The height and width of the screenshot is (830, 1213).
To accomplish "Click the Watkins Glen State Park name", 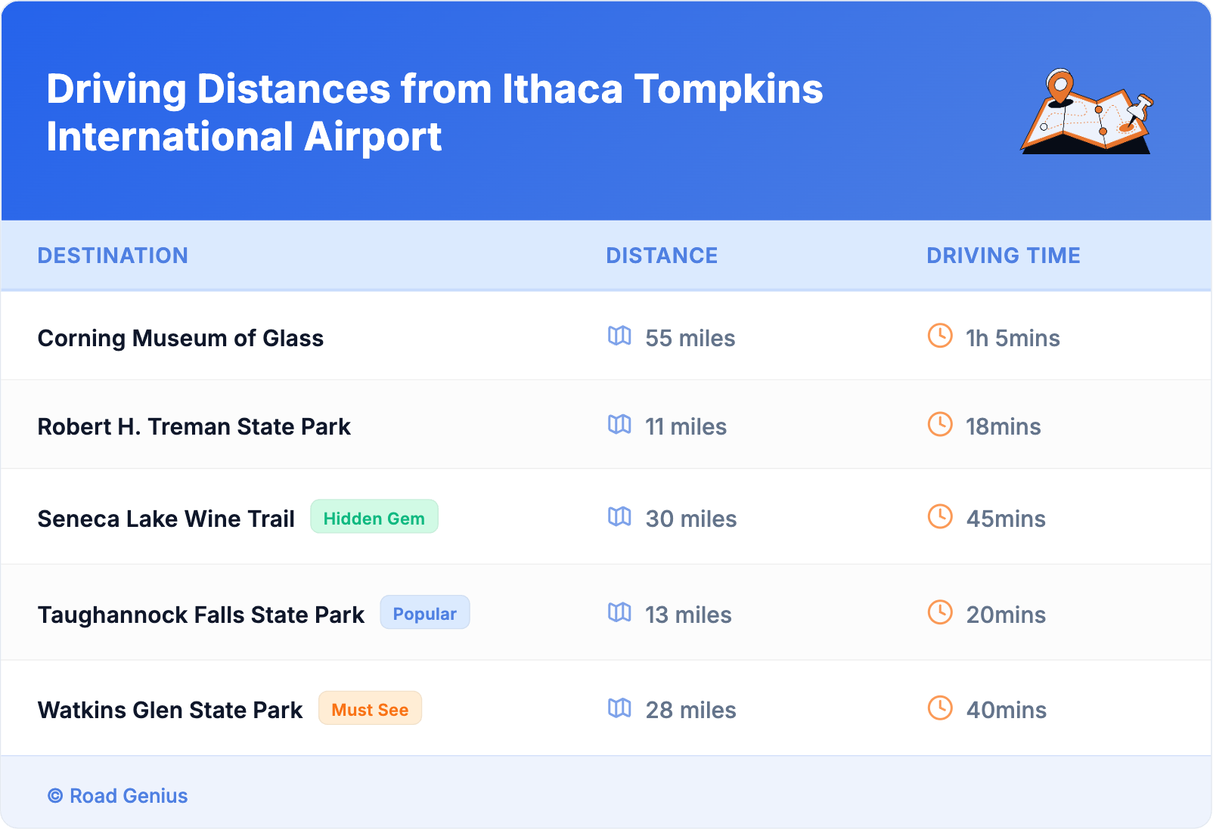I will [x=170, y=710].
